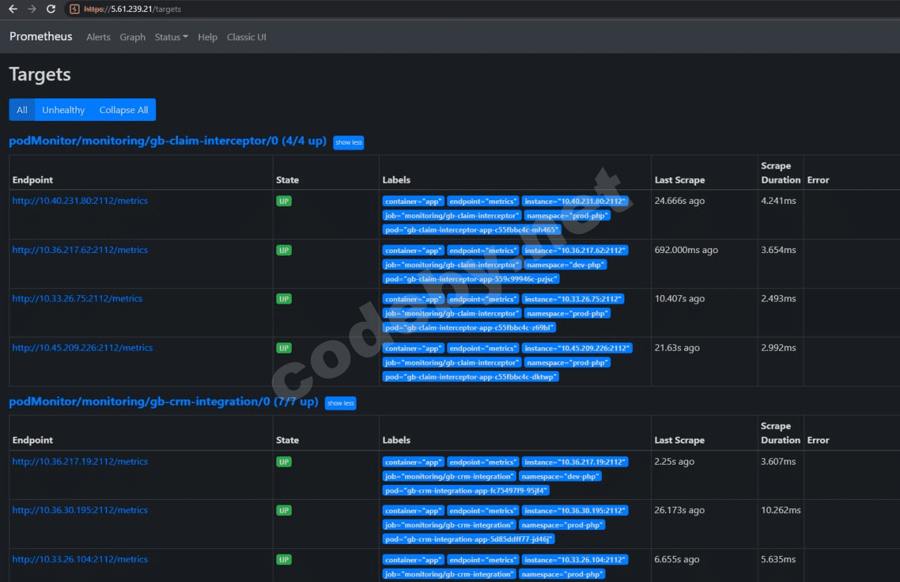Click the pod label ending in jd46j

468,539
